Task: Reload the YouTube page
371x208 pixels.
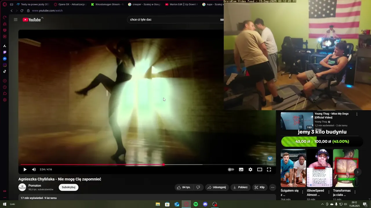Action: (22, 11)
